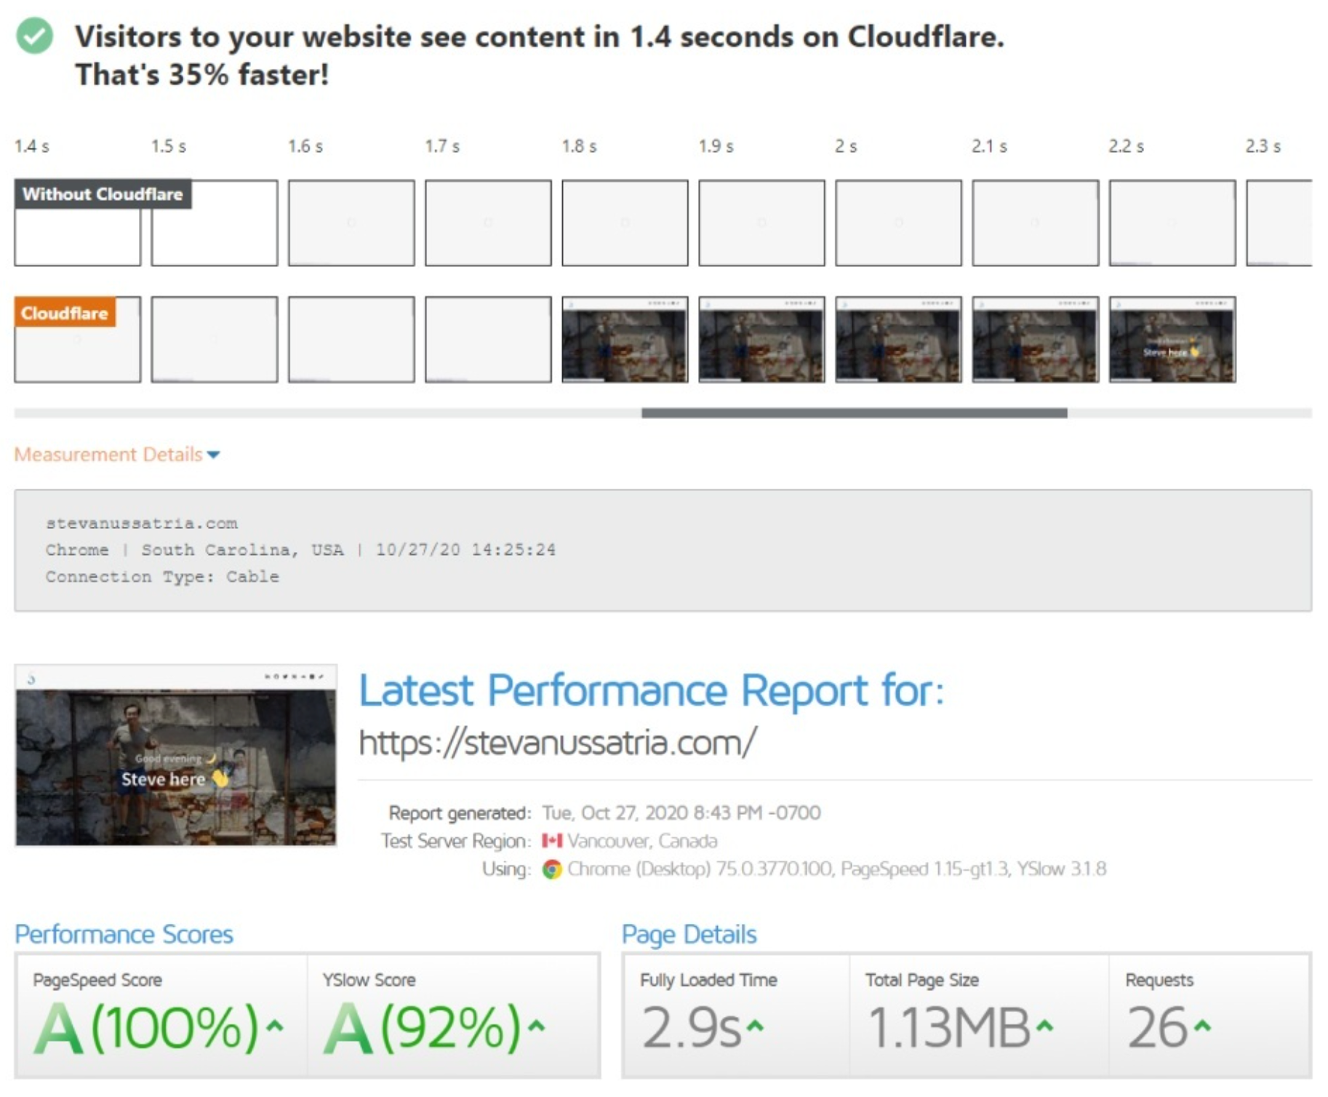Open Without Cloudflare frame at 2.1 s
The width and height of the screenshot is (1328, 1097).
1035,223
